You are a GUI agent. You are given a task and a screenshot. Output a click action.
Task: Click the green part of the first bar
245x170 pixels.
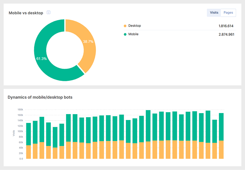click(28, 134)
